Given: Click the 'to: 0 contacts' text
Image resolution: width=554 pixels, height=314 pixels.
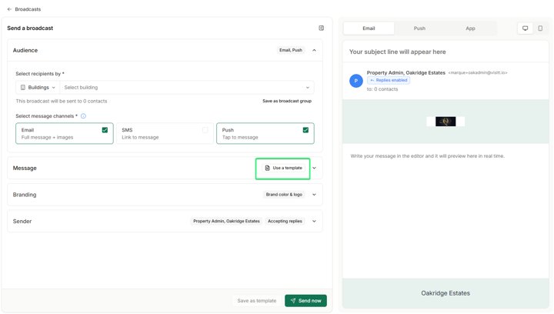Looking at the screenshot, I should pos(382,89).
